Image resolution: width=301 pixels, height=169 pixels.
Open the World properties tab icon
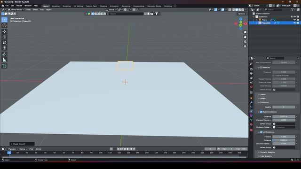point(251,87)
